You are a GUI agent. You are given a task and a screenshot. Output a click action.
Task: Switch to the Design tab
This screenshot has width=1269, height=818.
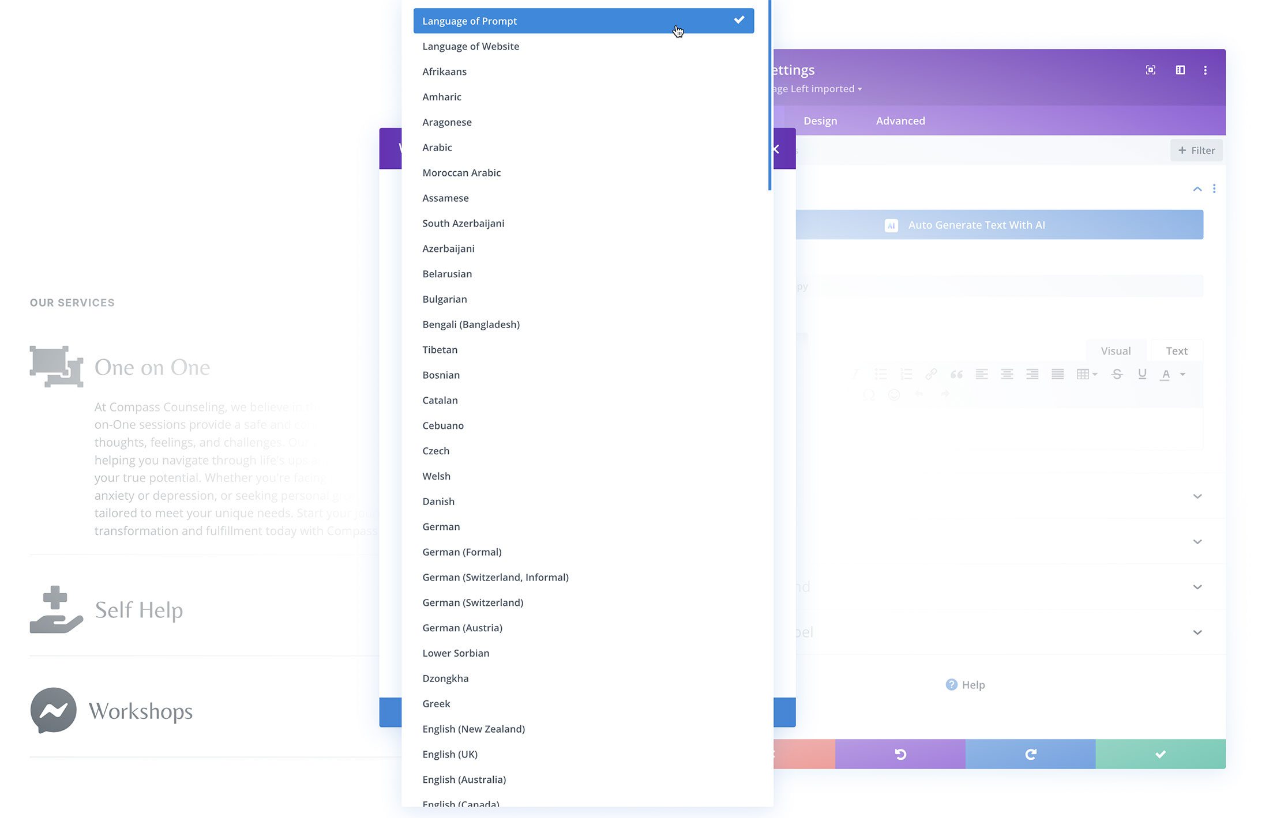tap(820, 120)
